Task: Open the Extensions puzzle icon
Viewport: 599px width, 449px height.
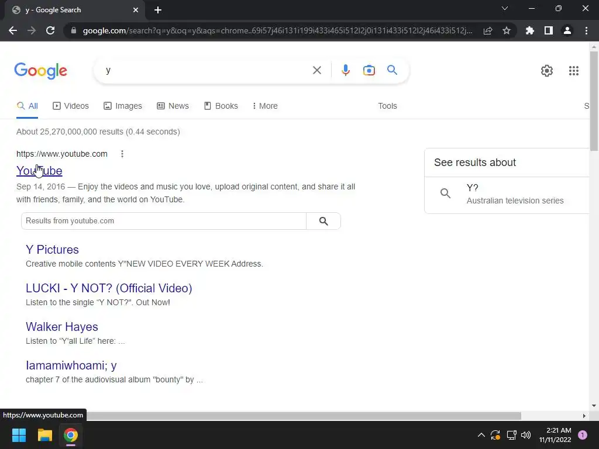Action: tap(530, 30)
